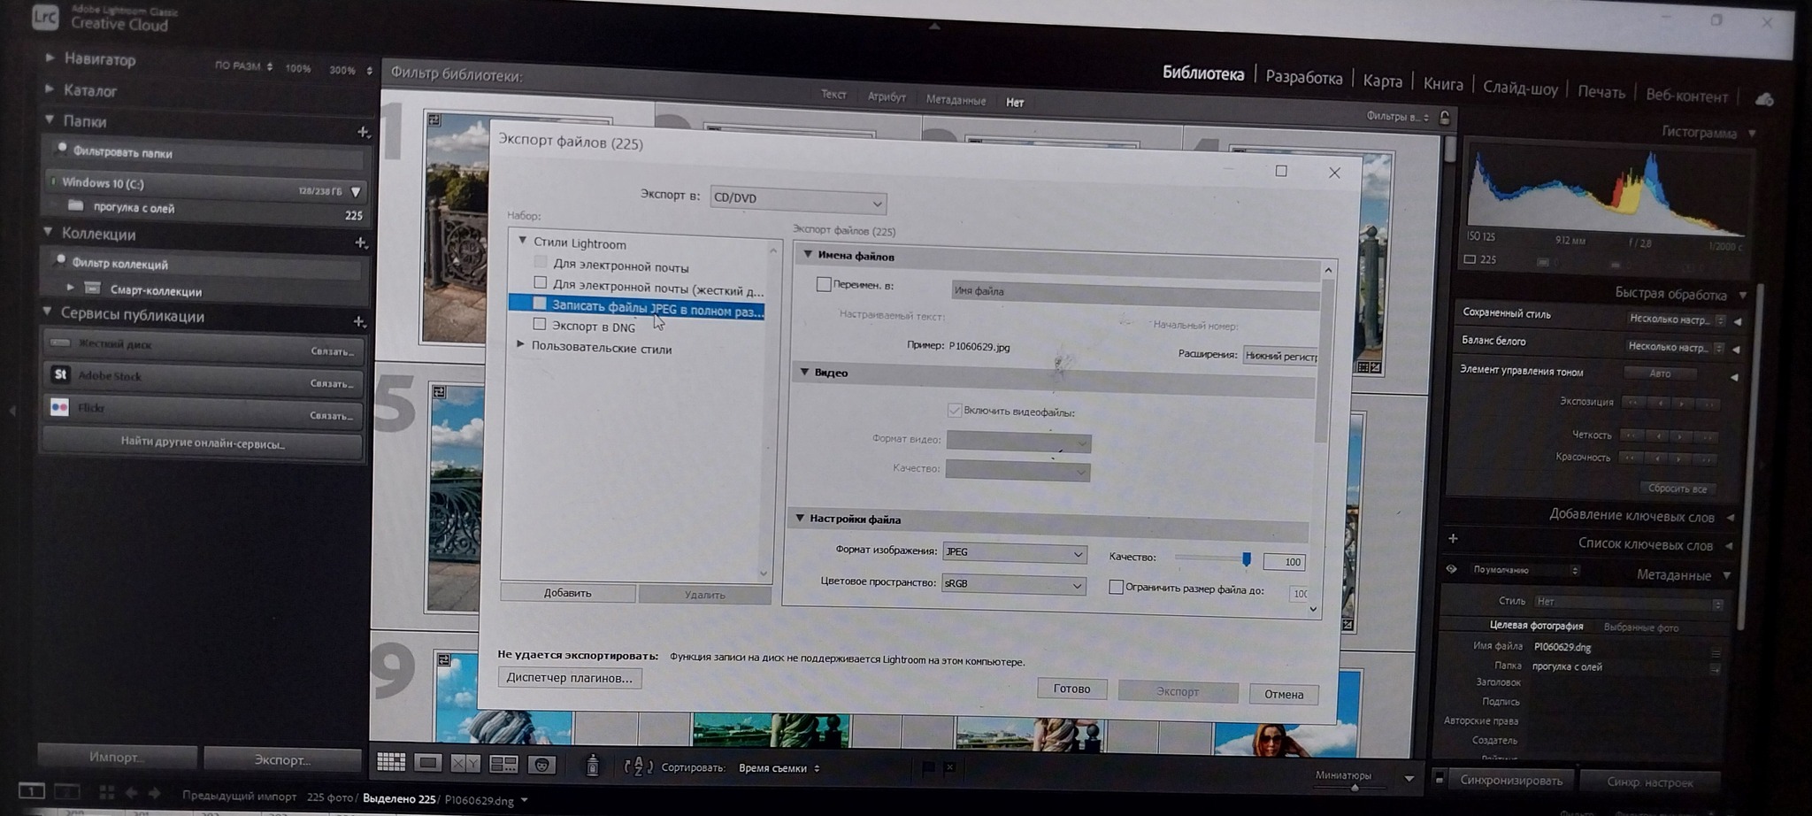
Task: Open People view face icon
Action: (541, 764)
